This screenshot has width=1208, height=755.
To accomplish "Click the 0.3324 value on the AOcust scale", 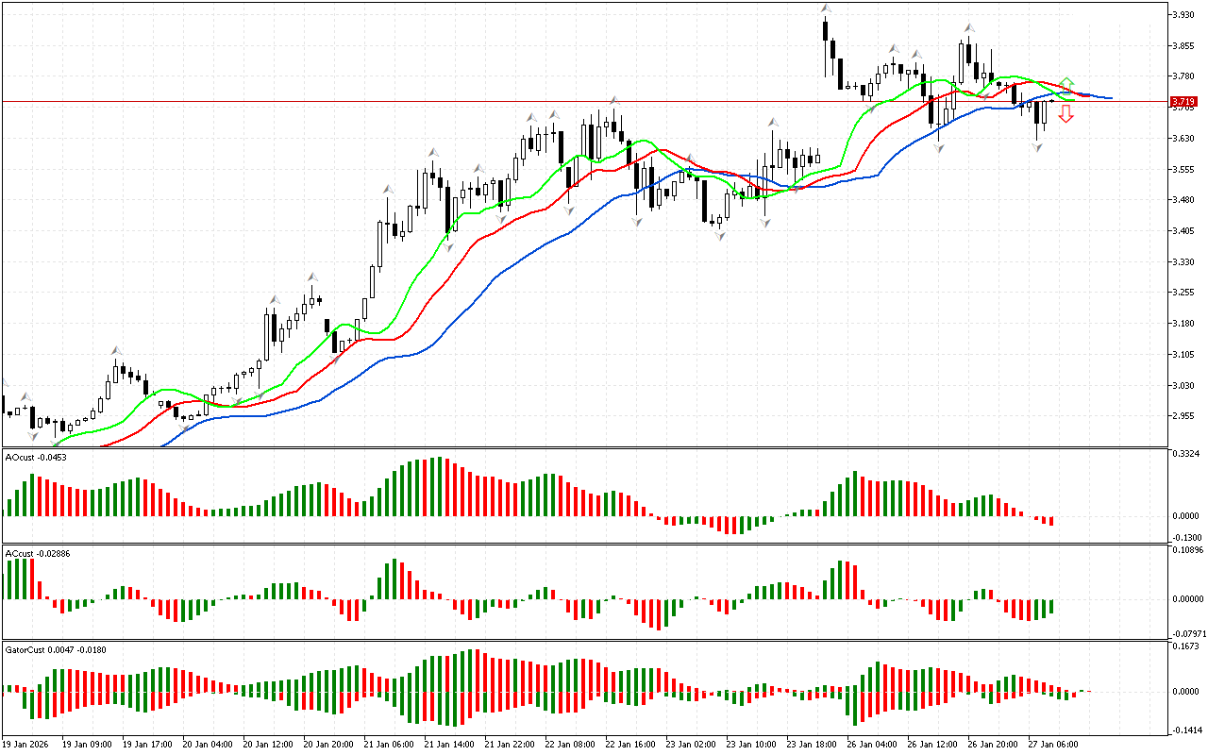I will click(x=1185, y=455).
